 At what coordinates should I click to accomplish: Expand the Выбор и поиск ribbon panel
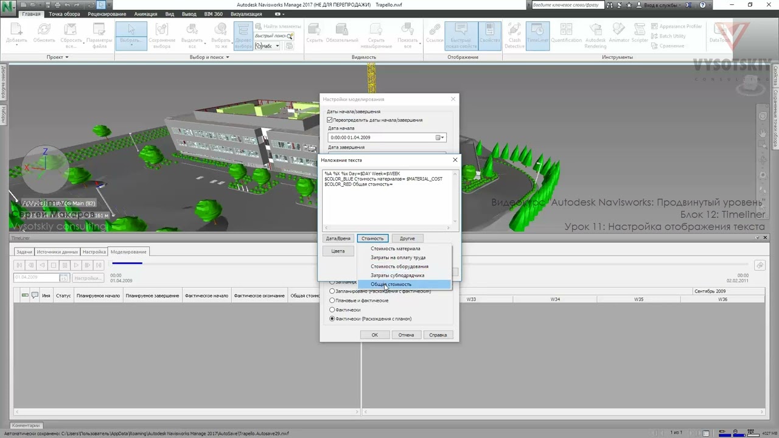[x=209, y=57]
